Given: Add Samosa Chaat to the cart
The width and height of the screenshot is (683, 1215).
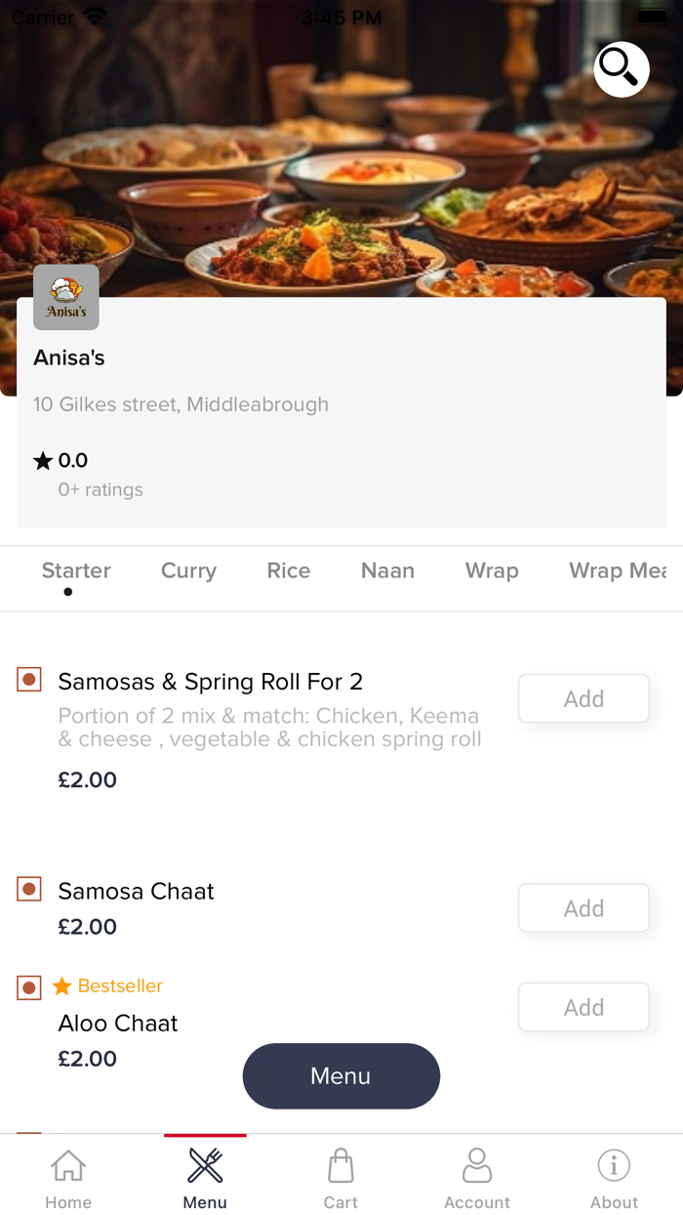Looking at the screenshot, I should click(x=583, y=907).
